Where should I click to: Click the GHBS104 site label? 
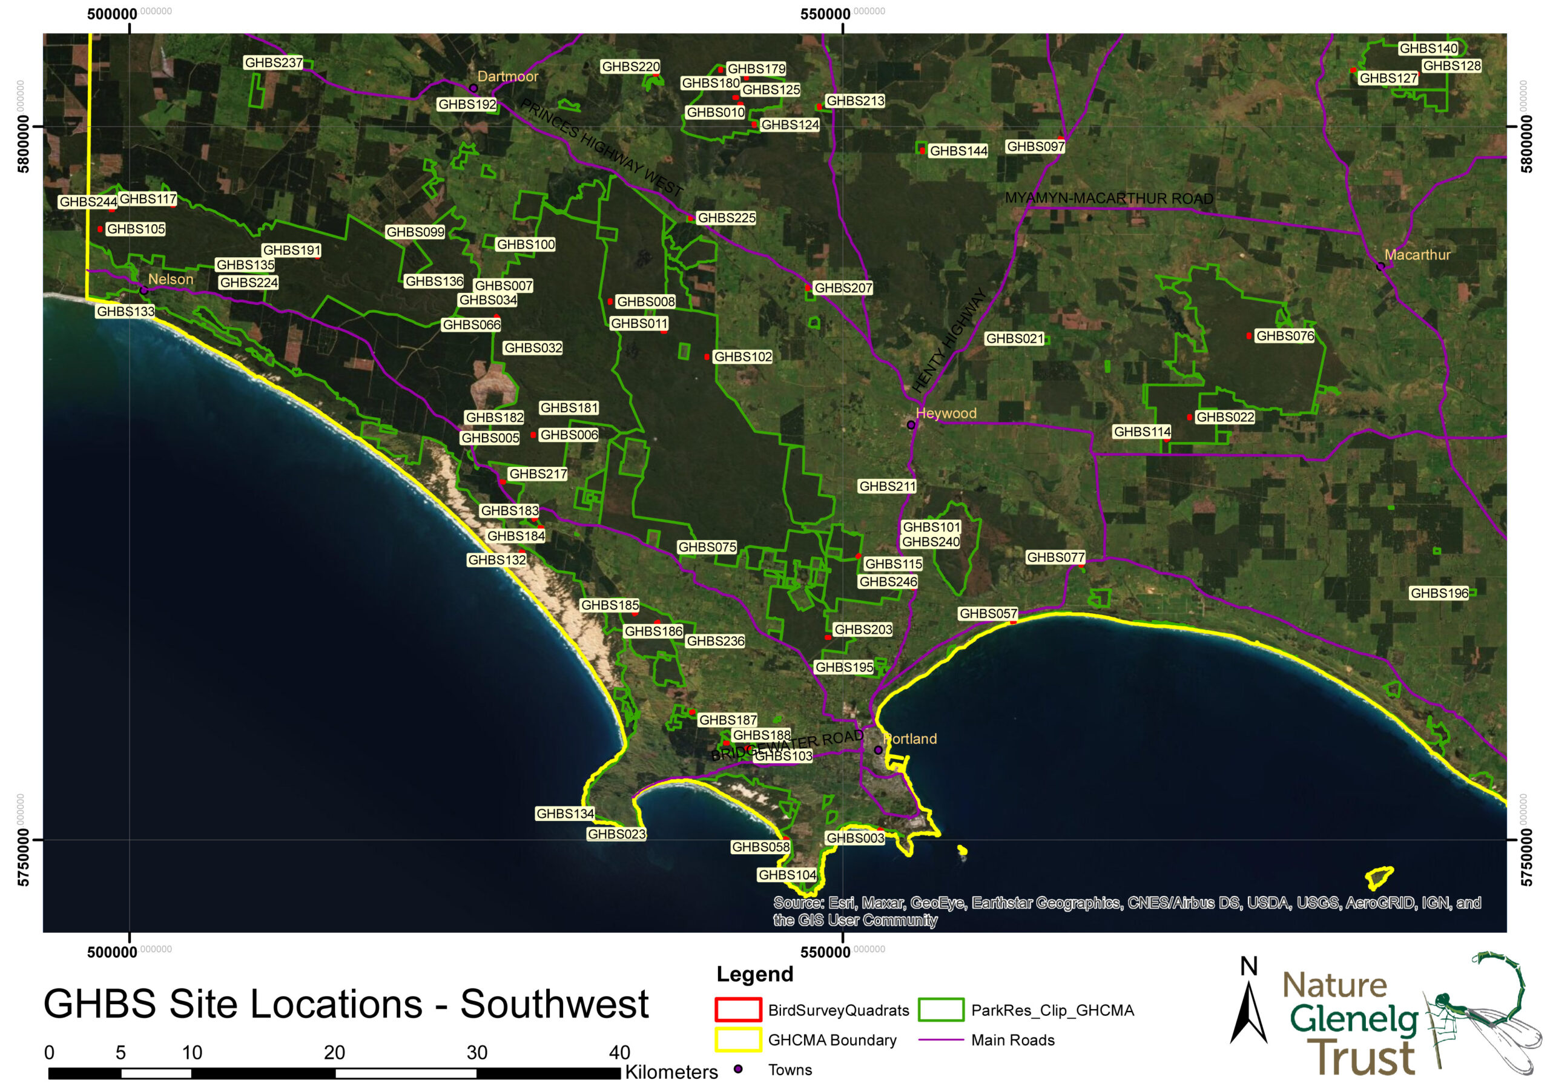(787, 875)
